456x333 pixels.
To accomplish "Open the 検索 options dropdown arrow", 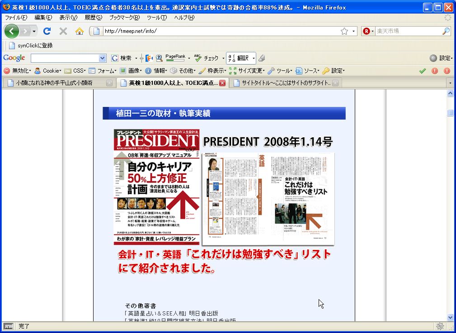I will tap(136, 58).
